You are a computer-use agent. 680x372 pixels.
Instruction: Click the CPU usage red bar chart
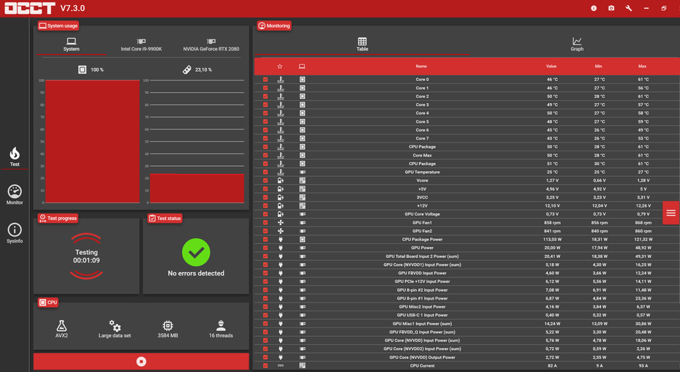pyautogui.click(x=92, y=141)
